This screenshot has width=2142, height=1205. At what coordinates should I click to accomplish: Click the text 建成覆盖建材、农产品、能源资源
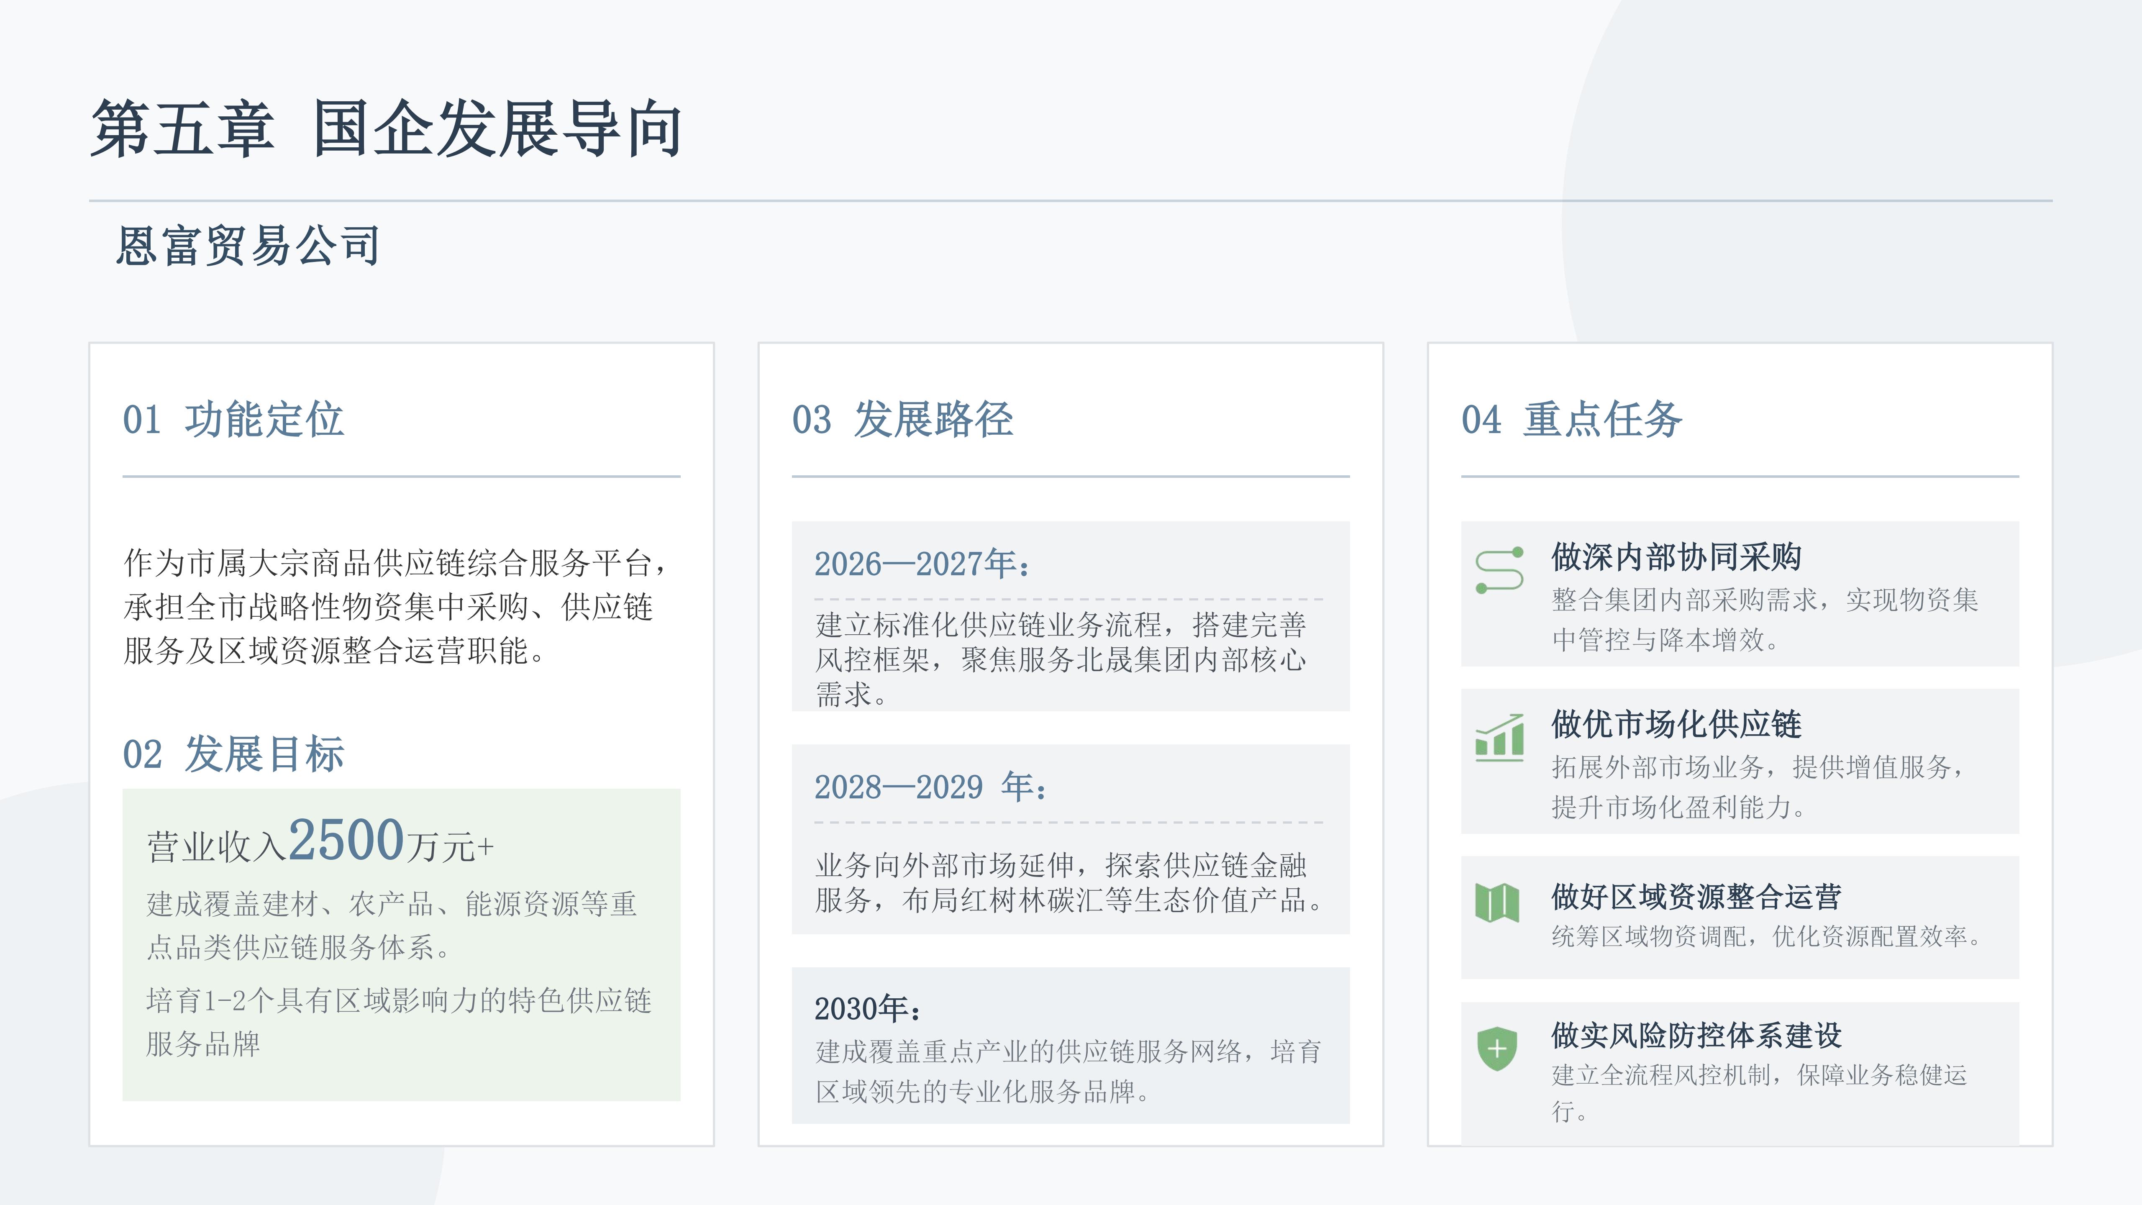[392, 925]
